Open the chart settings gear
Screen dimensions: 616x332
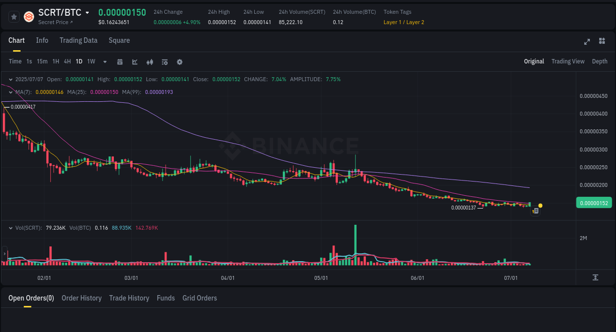click(x=179, y=61)
